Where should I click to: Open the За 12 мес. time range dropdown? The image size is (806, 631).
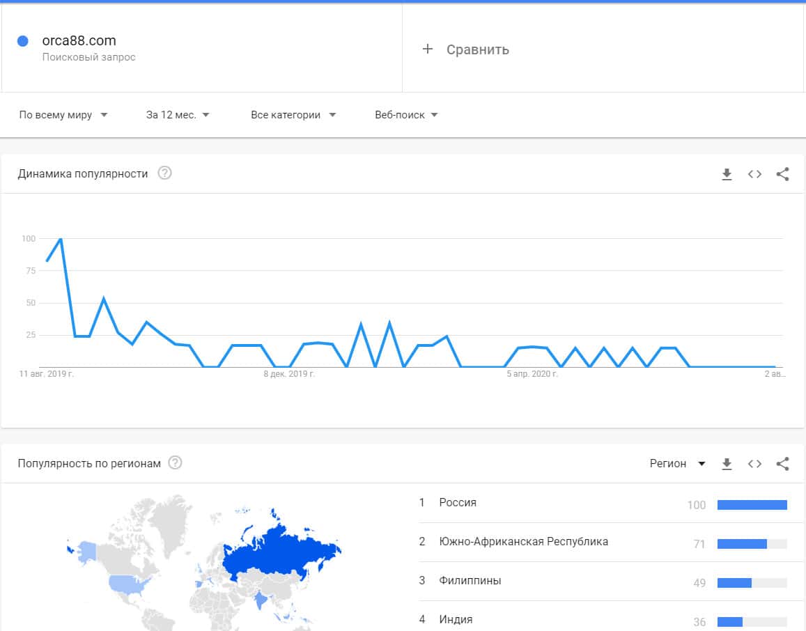[178, 115]
